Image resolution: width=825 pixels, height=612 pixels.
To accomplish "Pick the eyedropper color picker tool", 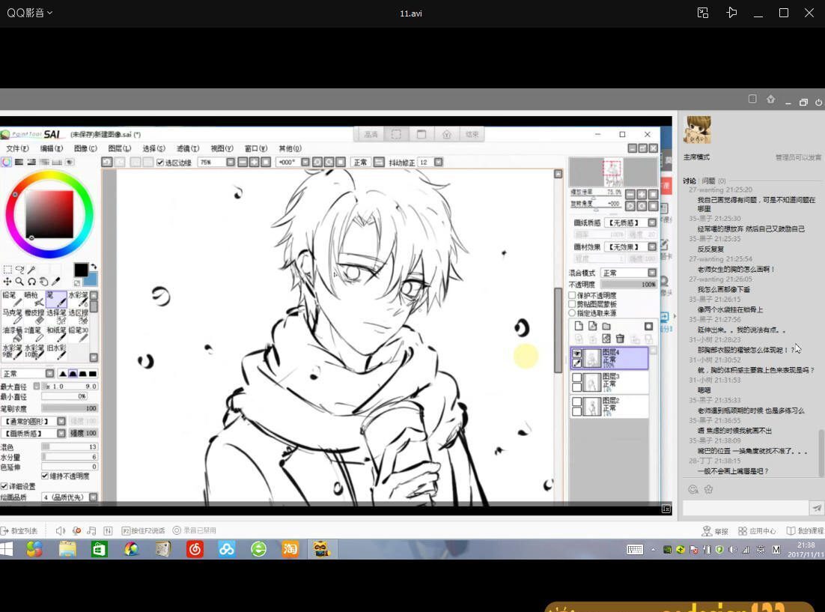I will (x=56, y=282).
